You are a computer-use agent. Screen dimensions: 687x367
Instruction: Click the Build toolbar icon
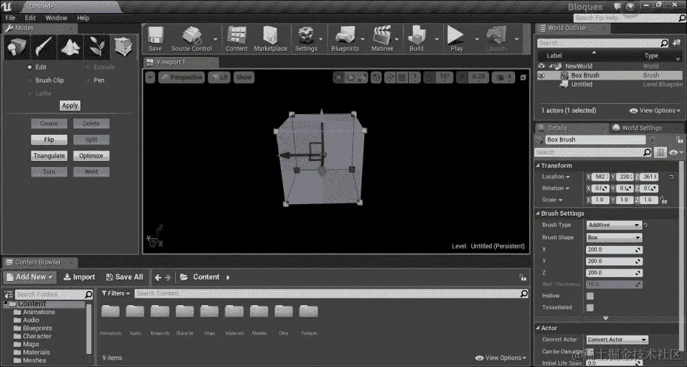[x=417, y=39]
